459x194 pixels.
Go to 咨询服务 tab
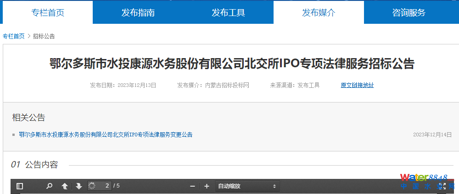(409, 12)
